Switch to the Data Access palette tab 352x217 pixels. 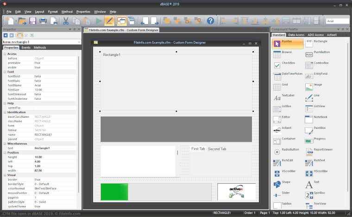[x=296, y=35]
